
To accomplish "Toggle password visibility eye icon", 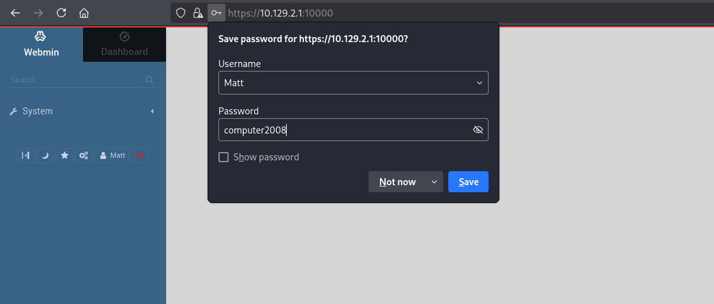I will click(477, 130).
